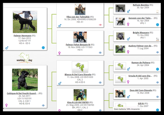
Task: Click the blue circle badge on Felmor Hermann card
Action: (43, 48)
